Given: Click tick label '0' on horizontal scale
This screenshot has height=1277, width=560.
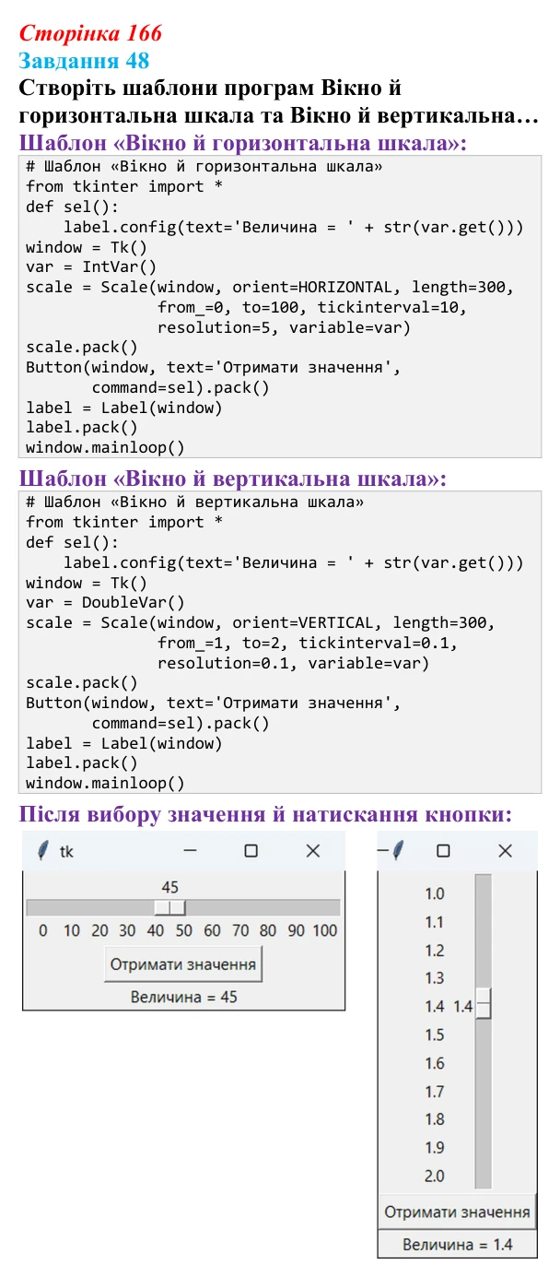Looking at the screenshot, I should pos(43,931).
